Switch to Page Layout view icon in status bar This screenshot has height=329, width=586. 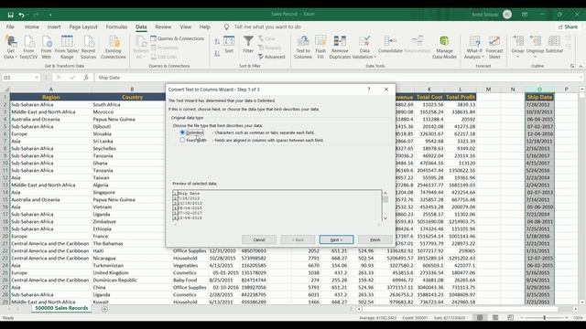[x=495, y=317]
